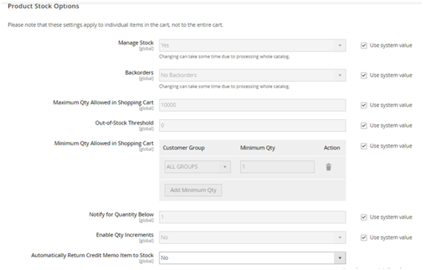Click the Out-of-Stock Threshold field
Image resolution: width=423 pixels, height=270 pixels.
(x=252, y=126)
